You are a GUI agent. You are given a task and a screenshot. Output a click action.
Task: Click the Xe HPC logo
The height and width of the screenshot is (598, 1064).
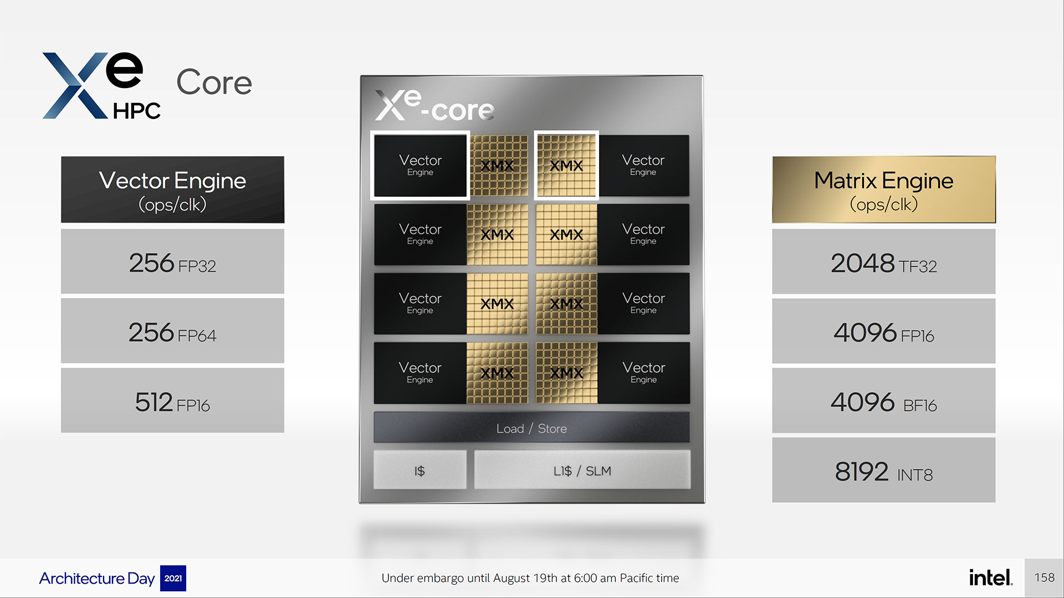[x=101, y=86]
